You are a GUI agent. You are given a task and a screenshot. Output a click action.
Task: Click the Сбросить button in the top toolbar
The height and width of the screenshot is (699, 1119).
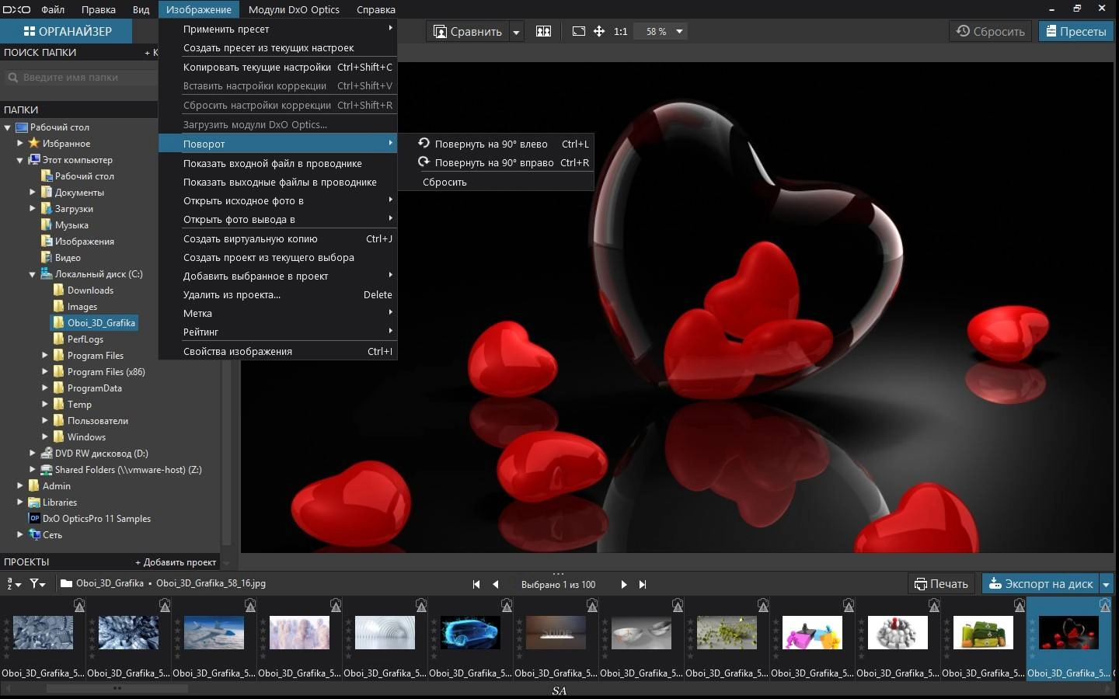(x=991, y=32)
